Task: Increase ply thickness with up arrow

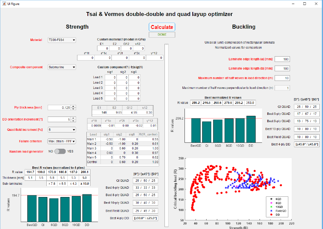Action: [73, 106]
